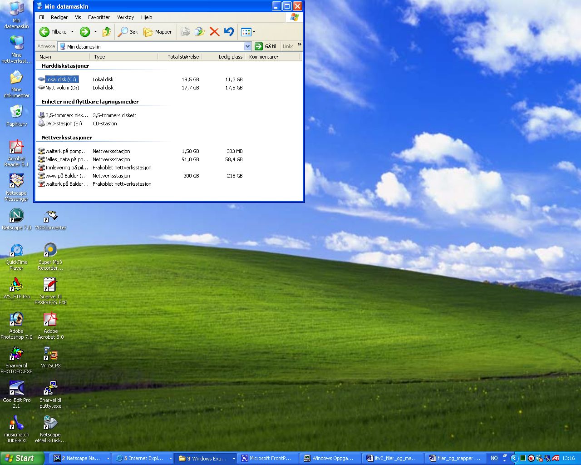581x465 pixels.
Task: Select the Adobe Photoshop 7.0 desktop icon
Action: [x=17, y=326]
